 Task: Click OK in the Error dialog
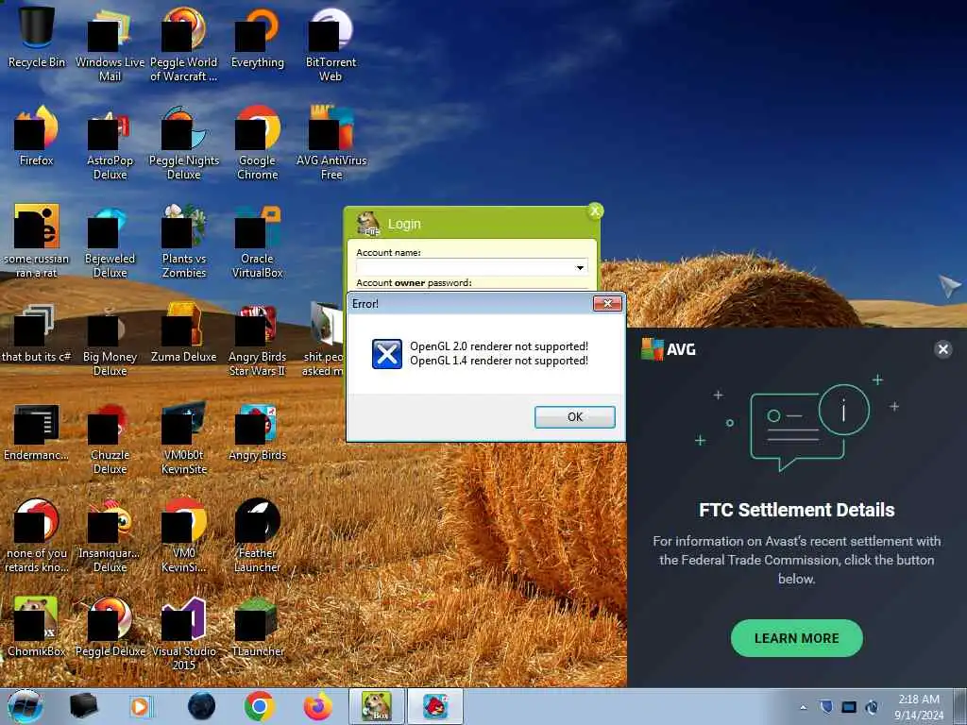point(575,416)
